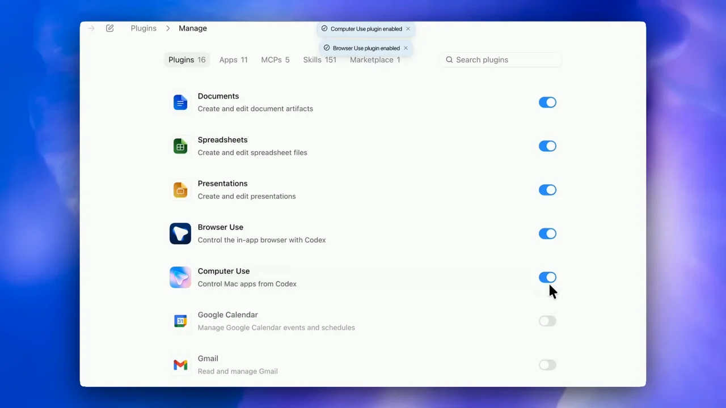Click the new chat compose icon
726x408 pixels.
[109, 28]
